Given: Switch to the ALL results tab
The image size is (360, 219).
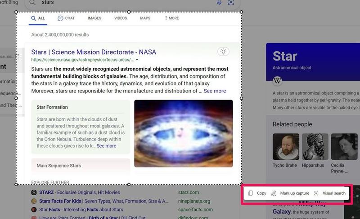Looking at the screenshot, I should coord(38,18).
